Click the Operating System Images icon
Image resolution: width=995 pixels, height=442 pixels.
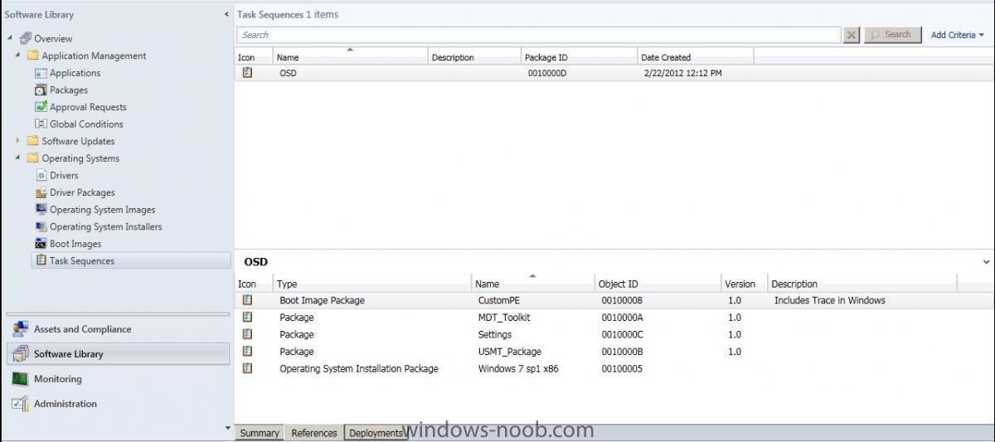41,209
